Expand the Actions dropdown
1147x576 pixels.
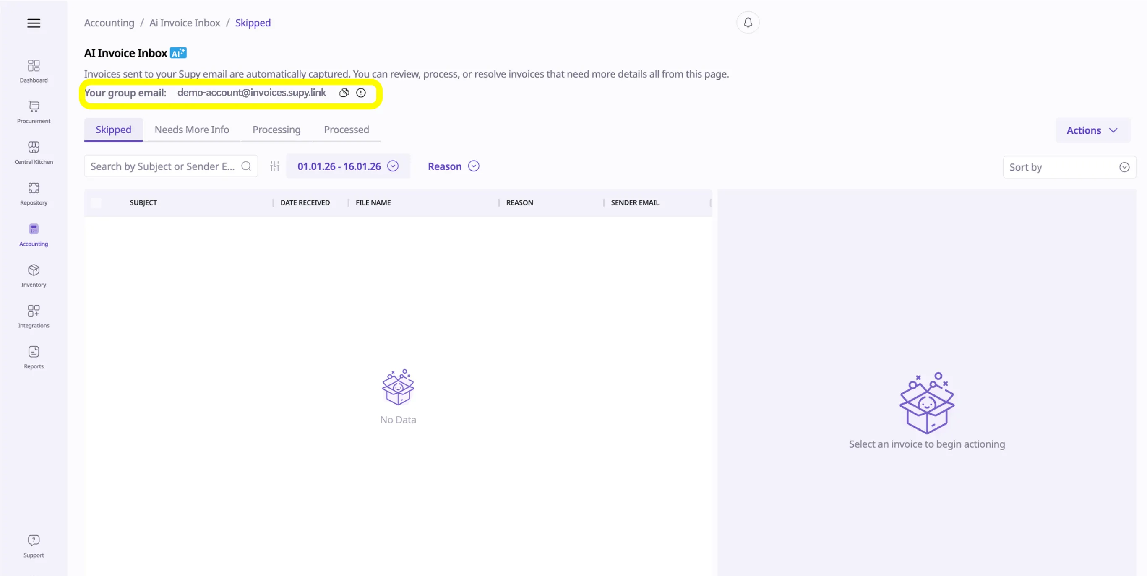(x=1092, y=130)
